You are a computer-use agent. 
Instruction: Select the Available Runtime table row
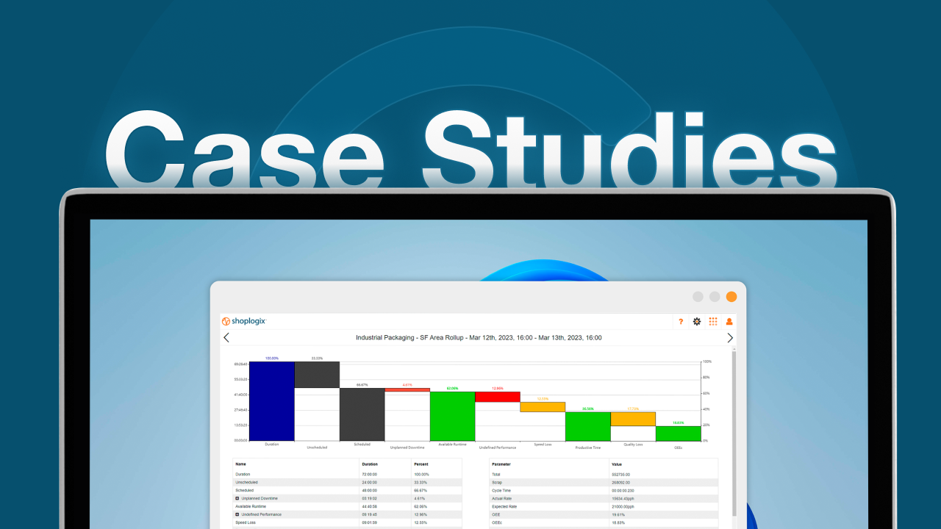click(347, 506)
